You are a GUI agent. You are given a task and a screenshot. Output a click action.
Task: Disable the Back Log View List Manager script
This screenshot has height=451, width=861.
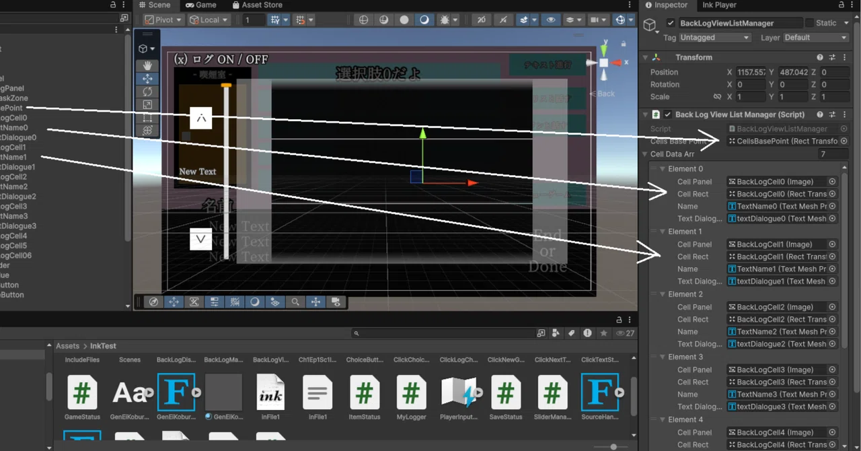point(667,114)
